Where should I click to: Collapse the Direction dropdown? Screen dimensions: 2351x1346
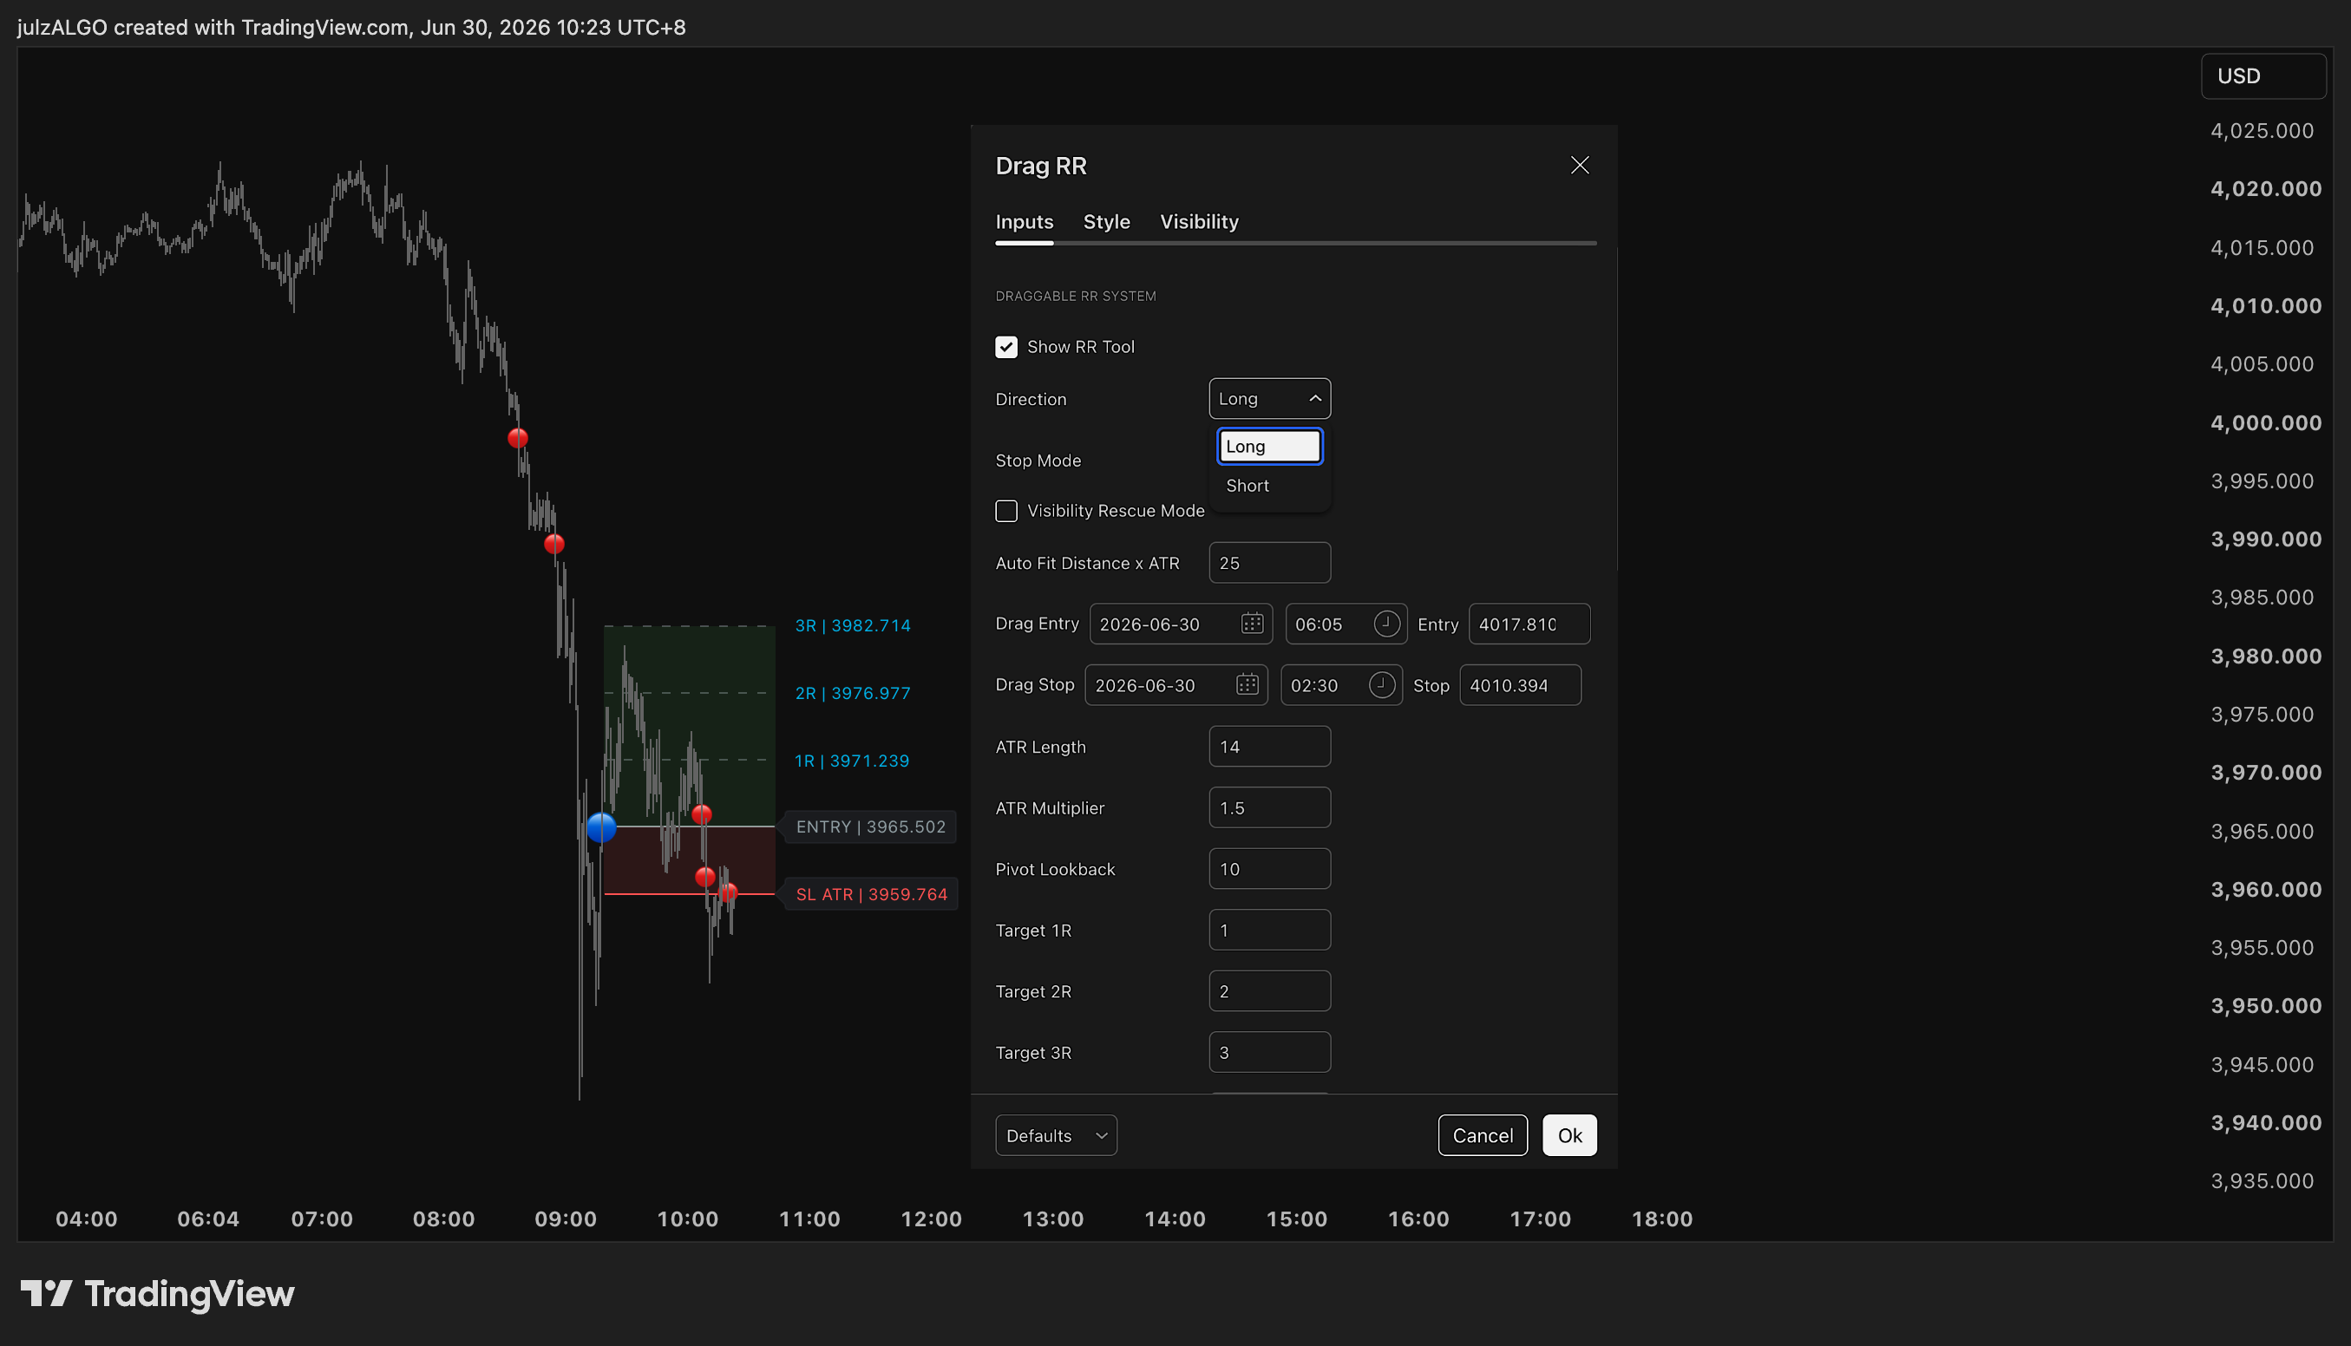(1269, 398)
